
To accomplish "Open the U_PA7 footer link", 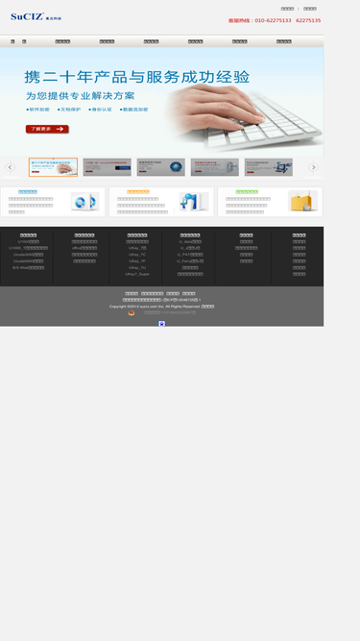I will pos(190,255).
